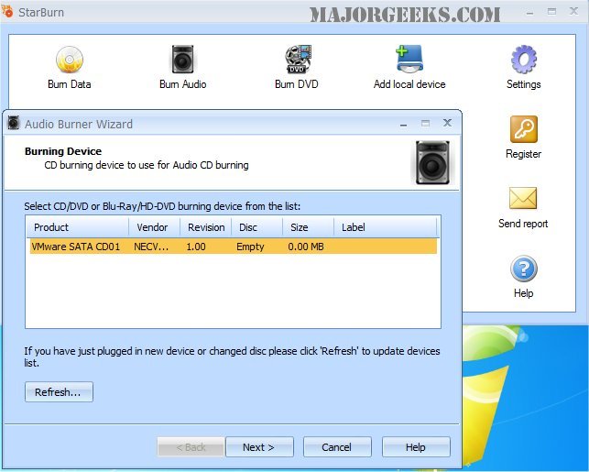Launch the Burn Audio speaker icon
The image size is (589, 472).
182,59
